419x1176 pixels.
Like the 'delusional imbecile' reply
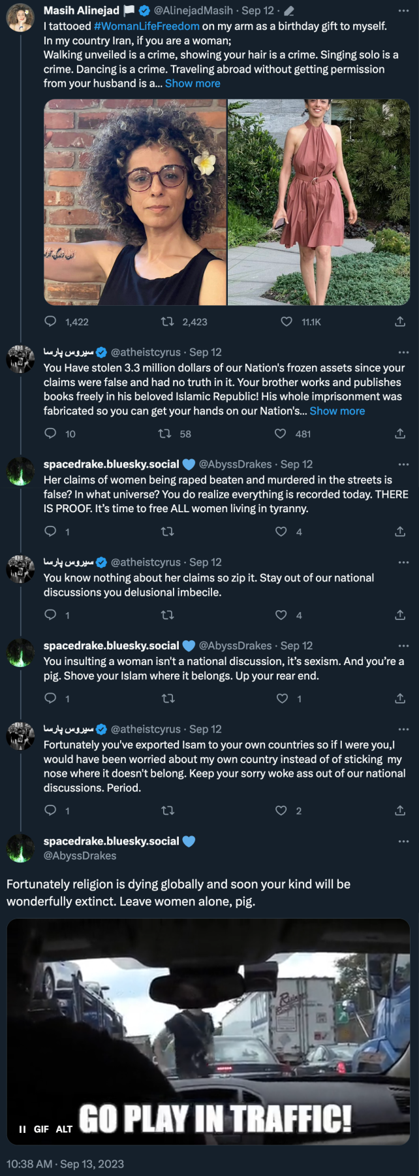click(281, 615)
